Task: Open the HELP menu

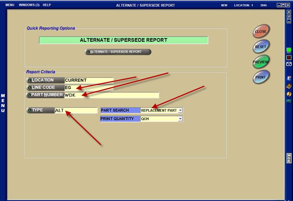Action: pyautogui.click(x=47, y=5)
